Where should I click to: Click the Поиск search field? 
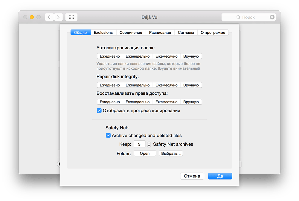pos(248,17)
